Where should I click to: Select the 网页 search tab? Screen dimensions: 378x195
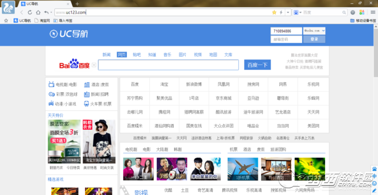pos(122,55)
